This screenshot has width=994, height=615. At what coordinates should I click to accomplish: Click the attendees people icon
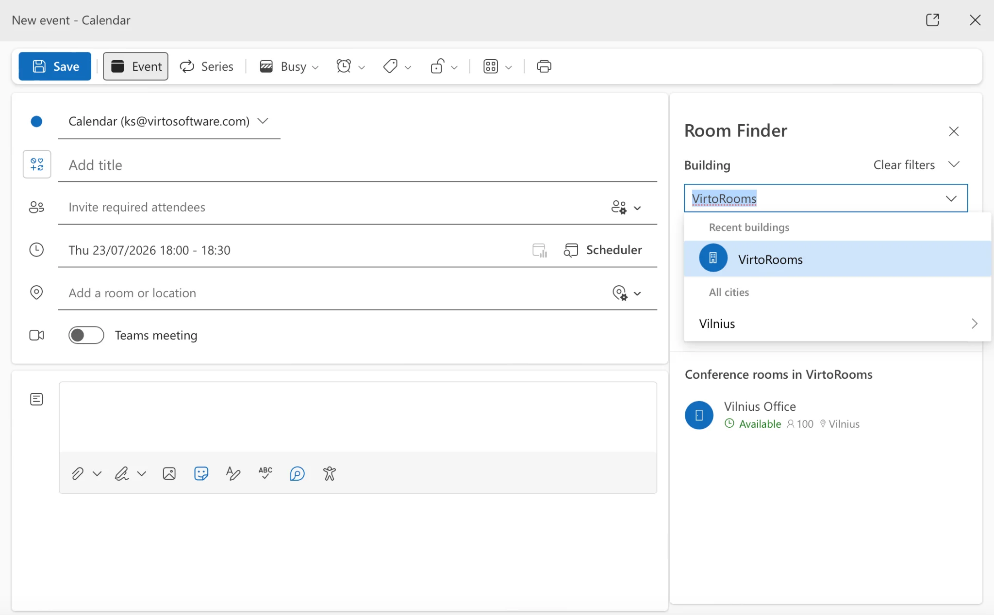coord(36,208)
